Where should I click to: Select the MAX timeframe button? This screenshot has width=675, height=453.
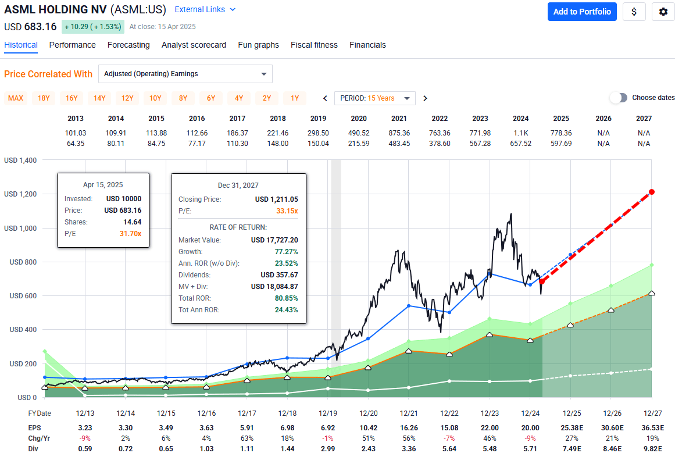tap(16, 98)
